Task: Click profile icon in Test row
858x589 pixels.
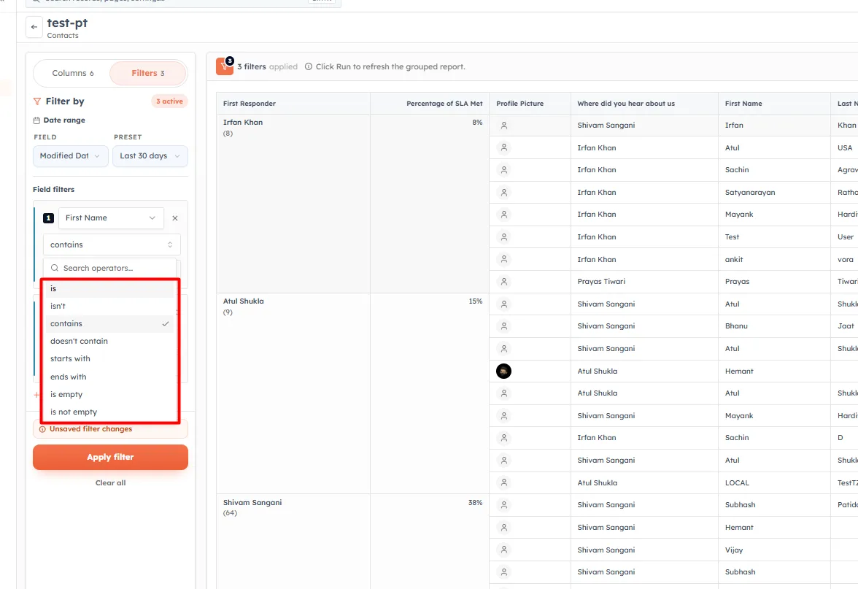Action: [x=504, y=236]
